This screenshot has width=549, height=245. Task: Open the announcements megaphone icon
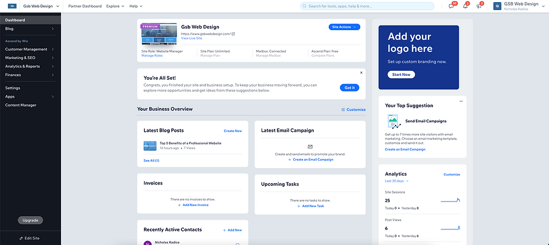click(x=479, y=6)
